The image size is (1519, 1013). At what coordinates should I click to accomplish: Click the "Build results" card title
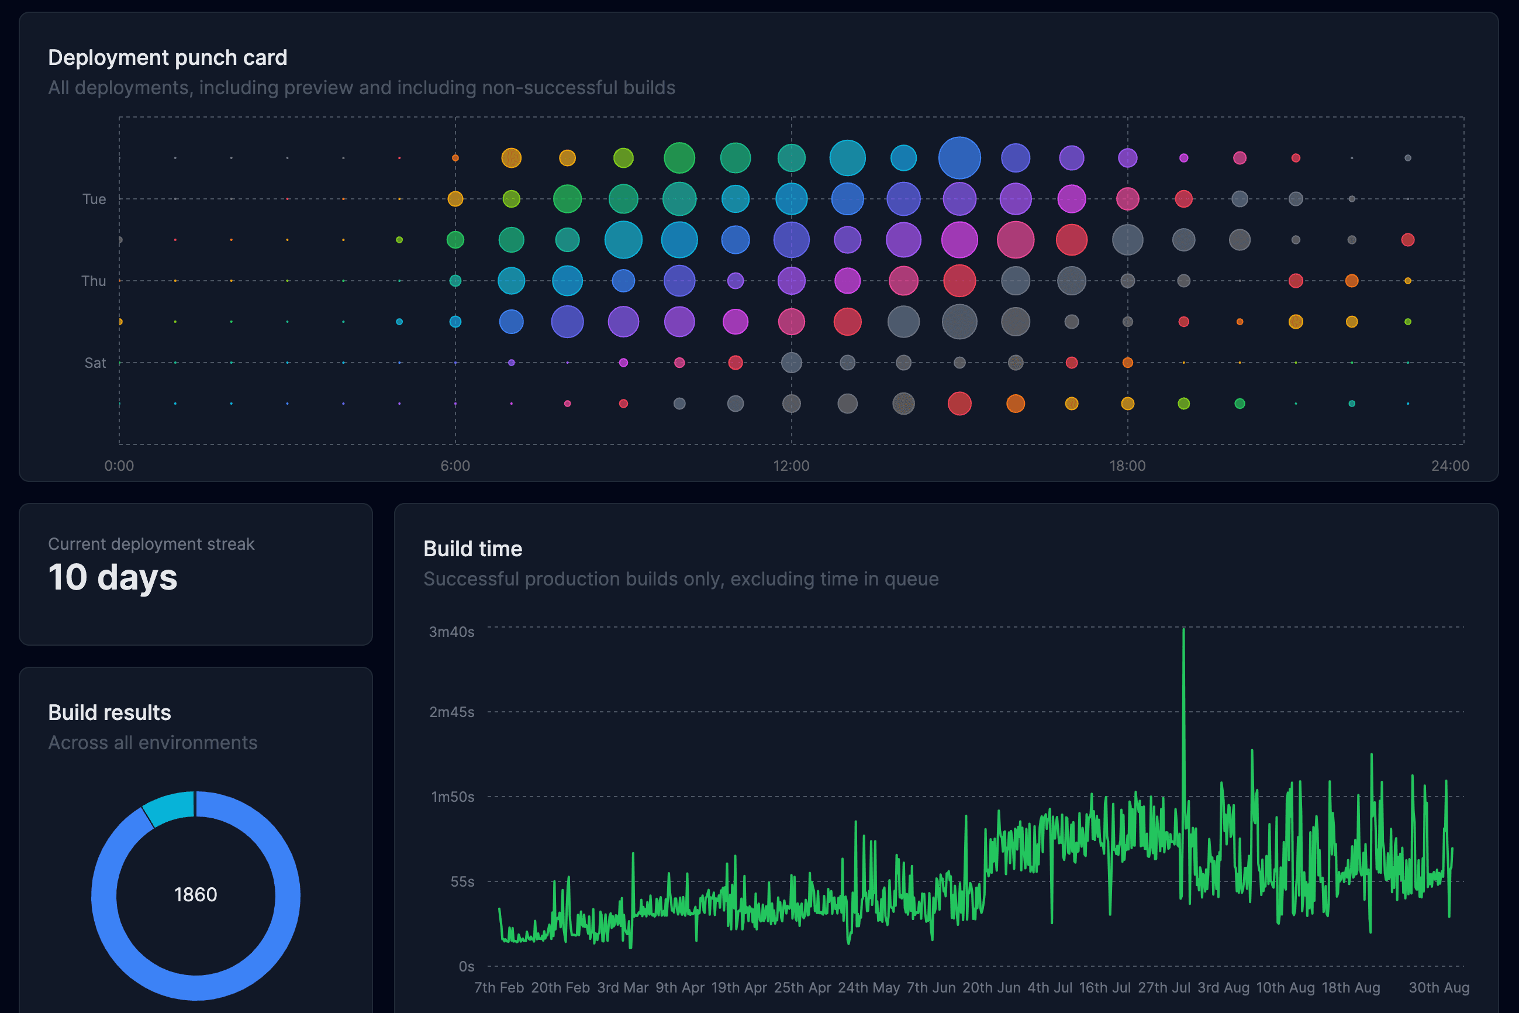[x=109, y=712]
